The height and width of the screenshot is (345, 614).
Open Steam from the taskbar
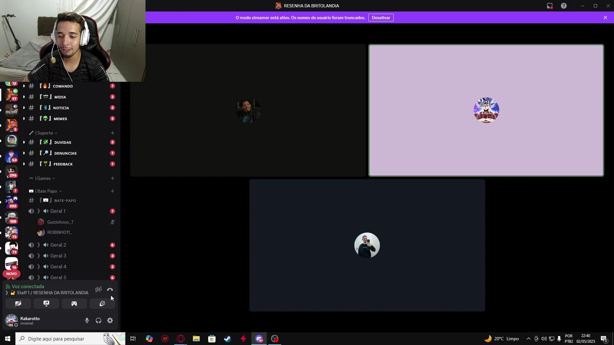[x=228, y=339]
